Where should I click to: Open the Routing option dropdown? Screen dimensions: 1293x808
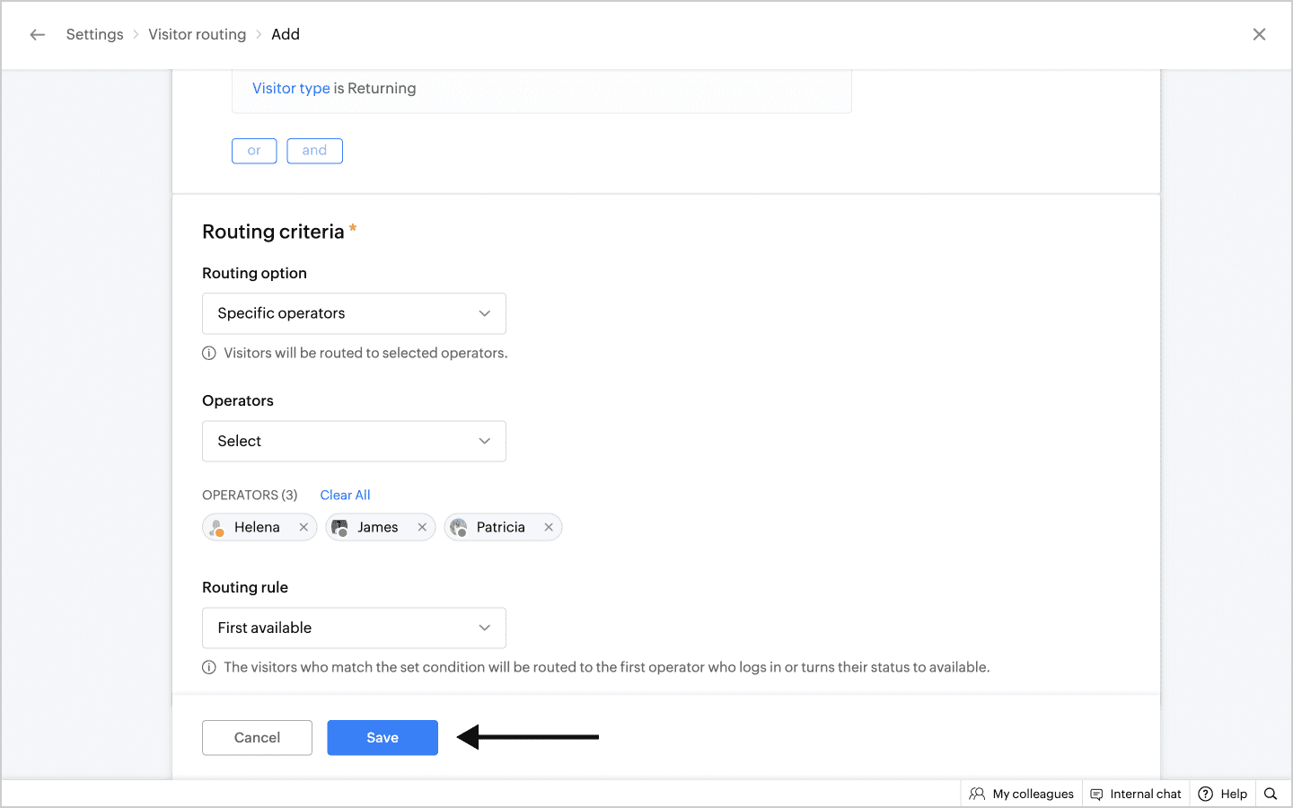click(x=354, y=313)
